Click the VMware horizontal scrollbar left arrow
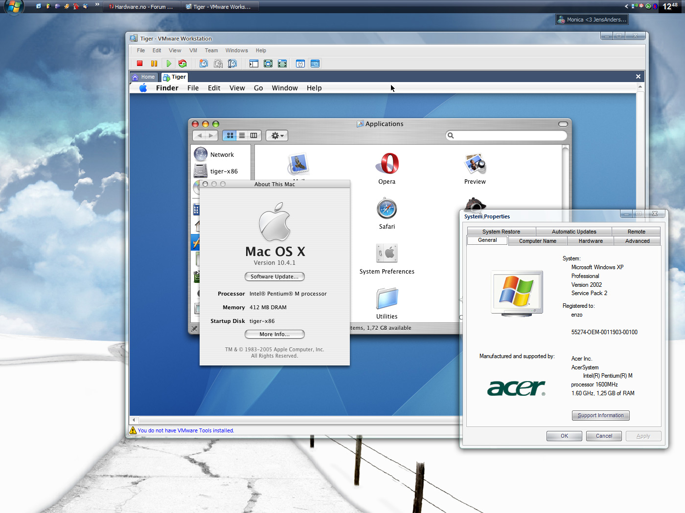The image size is (685, 513). [x=134, y=420]
